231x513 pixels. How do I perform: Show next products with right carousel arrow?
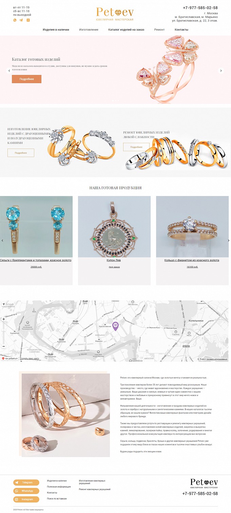[x=229, y=241]
